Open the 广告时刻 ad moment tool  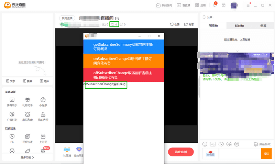tap(12, 117)
